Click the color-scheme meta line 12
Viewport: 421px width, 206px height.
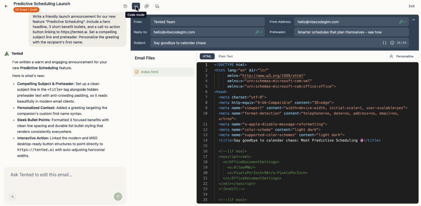pyautogui.click(x=270, y=130)
